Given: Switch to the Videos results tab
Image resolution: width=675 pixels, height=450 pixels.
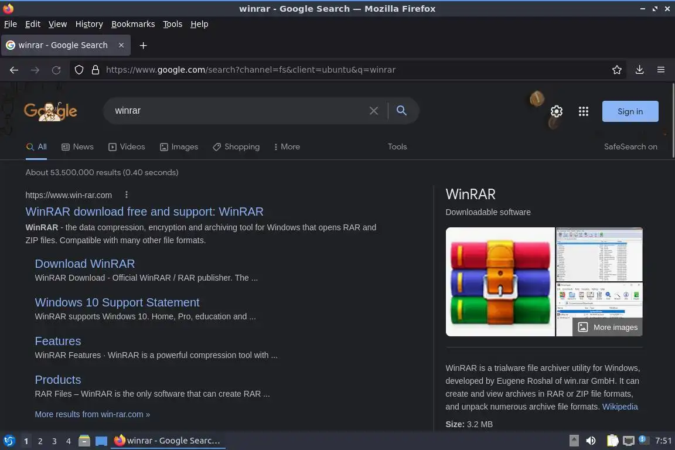Looking at the screenshot, I should (127, 147).
